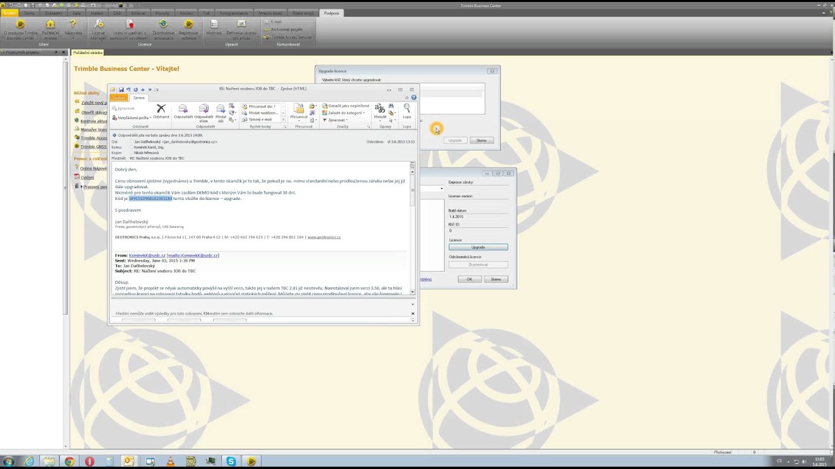Save message via floppy disk icon
835x469 pixels.
coord(121,89)
